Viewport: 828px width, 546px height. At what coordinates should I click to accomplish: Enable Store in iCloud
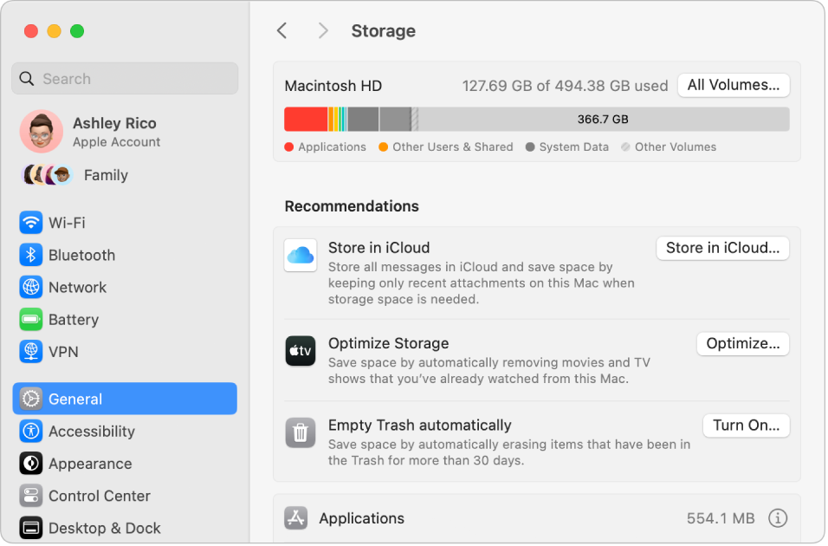pyautogui.click(x=722, y=248)
